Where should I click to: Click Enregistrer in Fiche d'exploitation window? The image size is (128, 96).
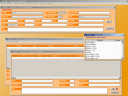coord(109,28)
